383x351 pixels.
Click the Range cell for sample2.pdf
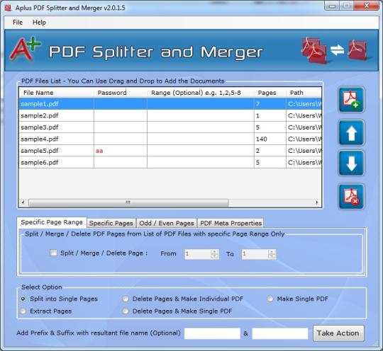pyautogui.click(x=201, y=115)
